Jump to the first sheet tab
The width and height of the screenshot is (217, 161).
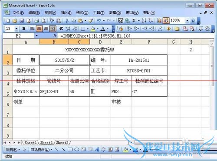[5, 142]
